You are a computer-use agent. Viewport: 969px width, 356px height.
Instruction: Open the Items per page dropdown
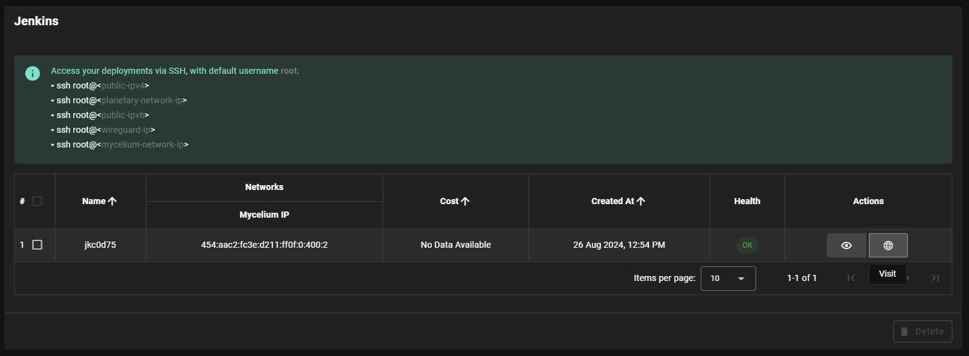(x=727, y=279)
